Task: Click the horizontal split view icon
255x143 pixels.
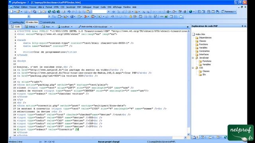Action: coord(209,12)
